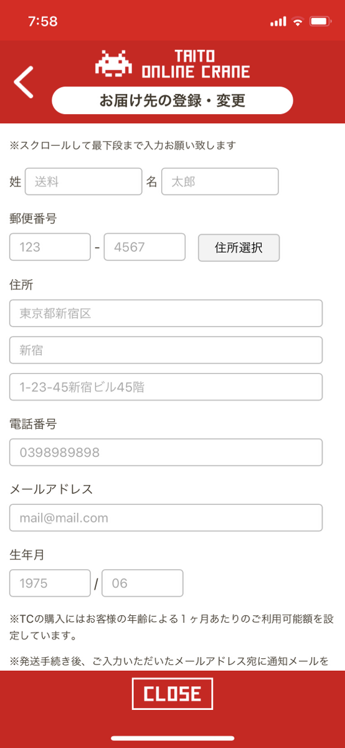
Task: Tap the お届け先の登録・変更 header label
Action: coord(172,100)
